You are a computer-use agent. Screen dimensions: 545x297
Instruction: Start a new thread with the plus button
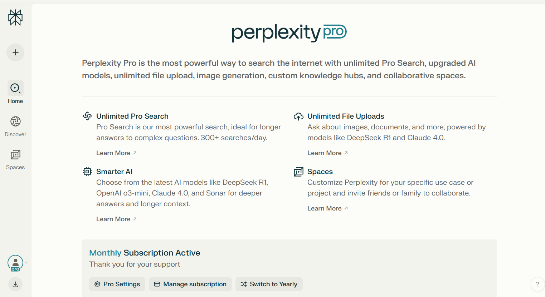point(15,53)
